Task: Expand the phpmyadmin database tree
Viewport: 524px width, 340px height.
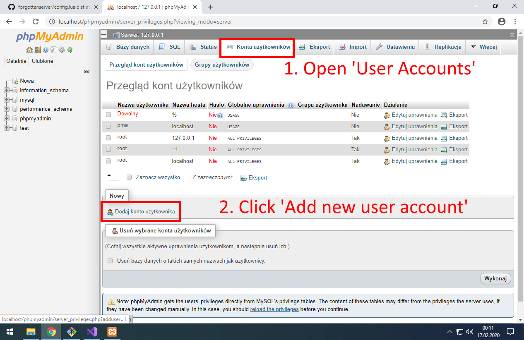Action: coord(7,118)
